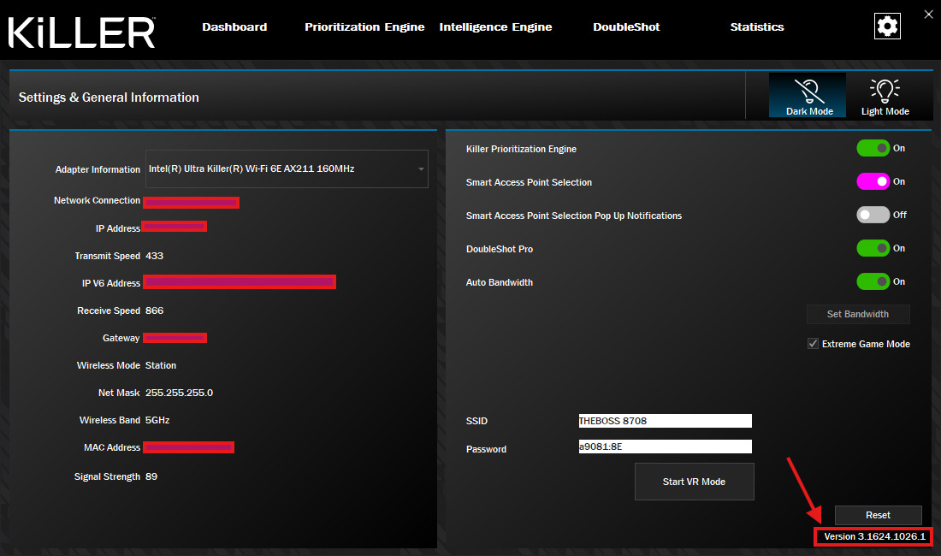941x556 pixels.
Task: Click the Network Connection label
Action: coord(97,200)
